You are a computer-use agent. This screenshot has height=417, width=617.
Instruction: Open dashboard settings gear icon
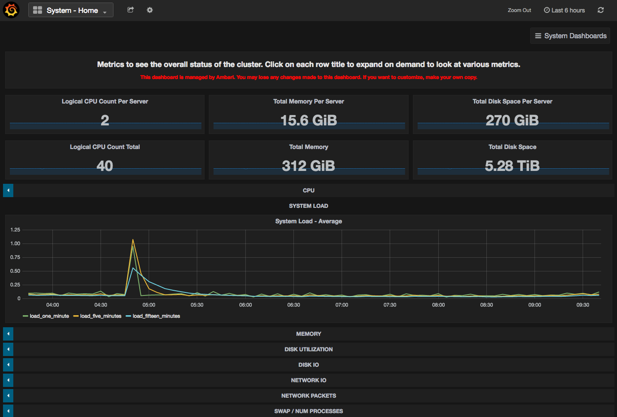tap(150, 10)
